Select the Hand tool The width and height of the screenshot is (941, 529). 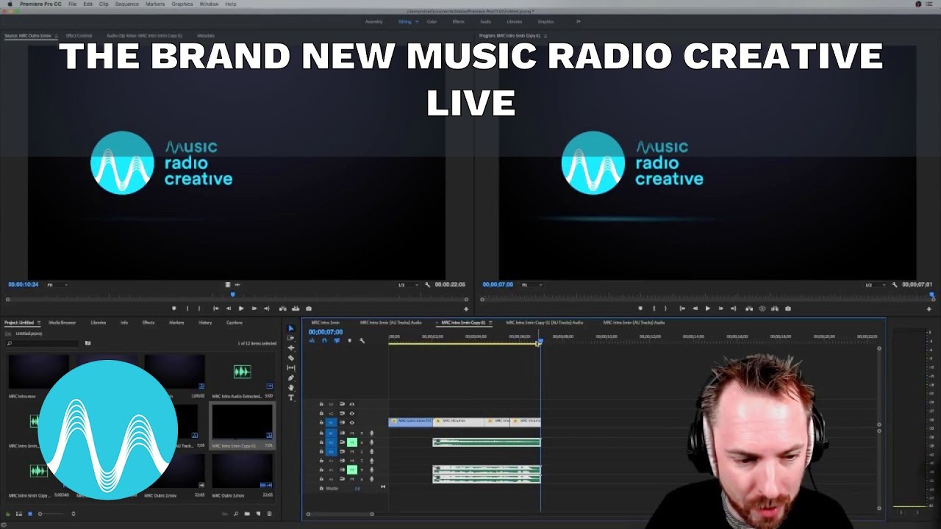tap(291, 387)
